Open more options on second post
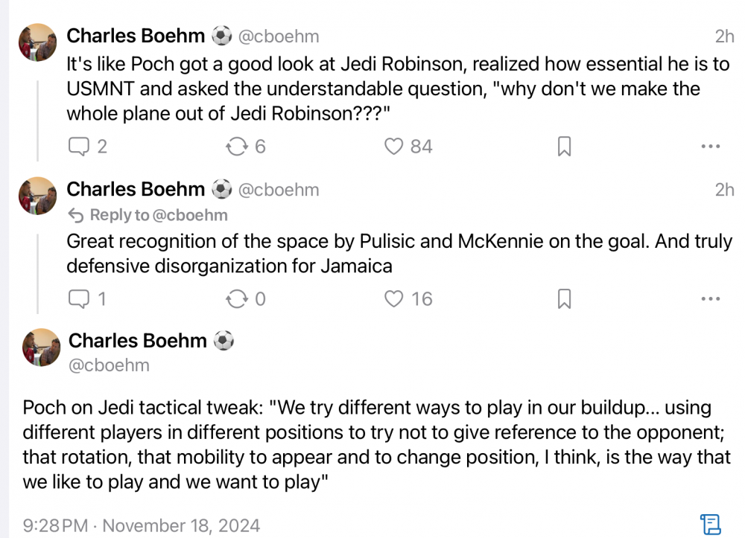 (x=711, y=299)
